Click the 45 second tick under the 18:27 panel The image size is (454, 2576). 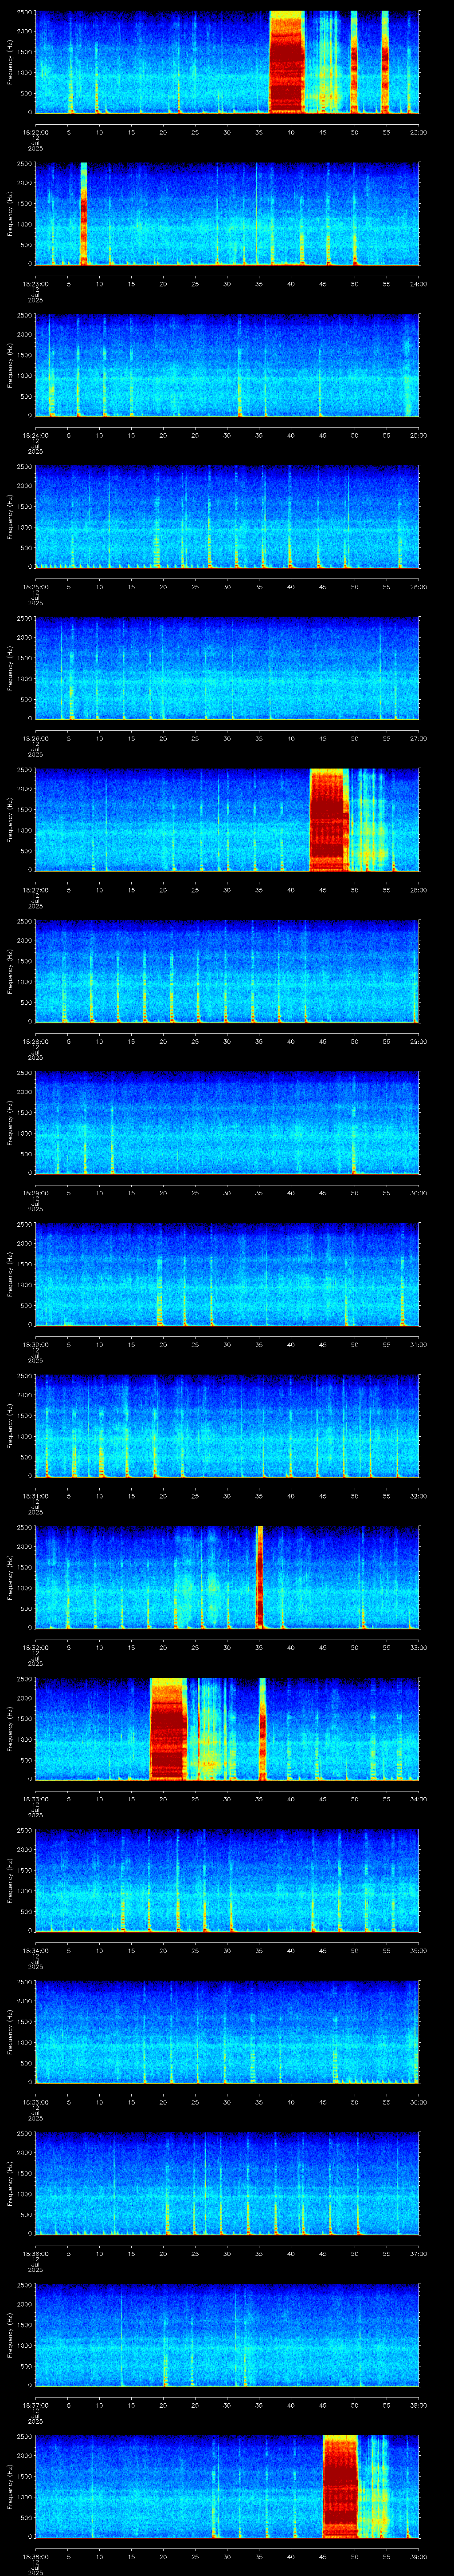(323, 890)
